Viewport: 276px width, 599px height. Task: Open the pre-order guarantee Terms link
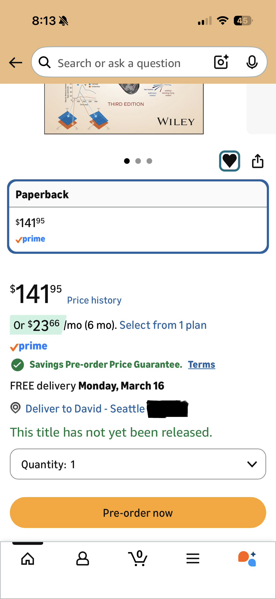pos(201,364)
